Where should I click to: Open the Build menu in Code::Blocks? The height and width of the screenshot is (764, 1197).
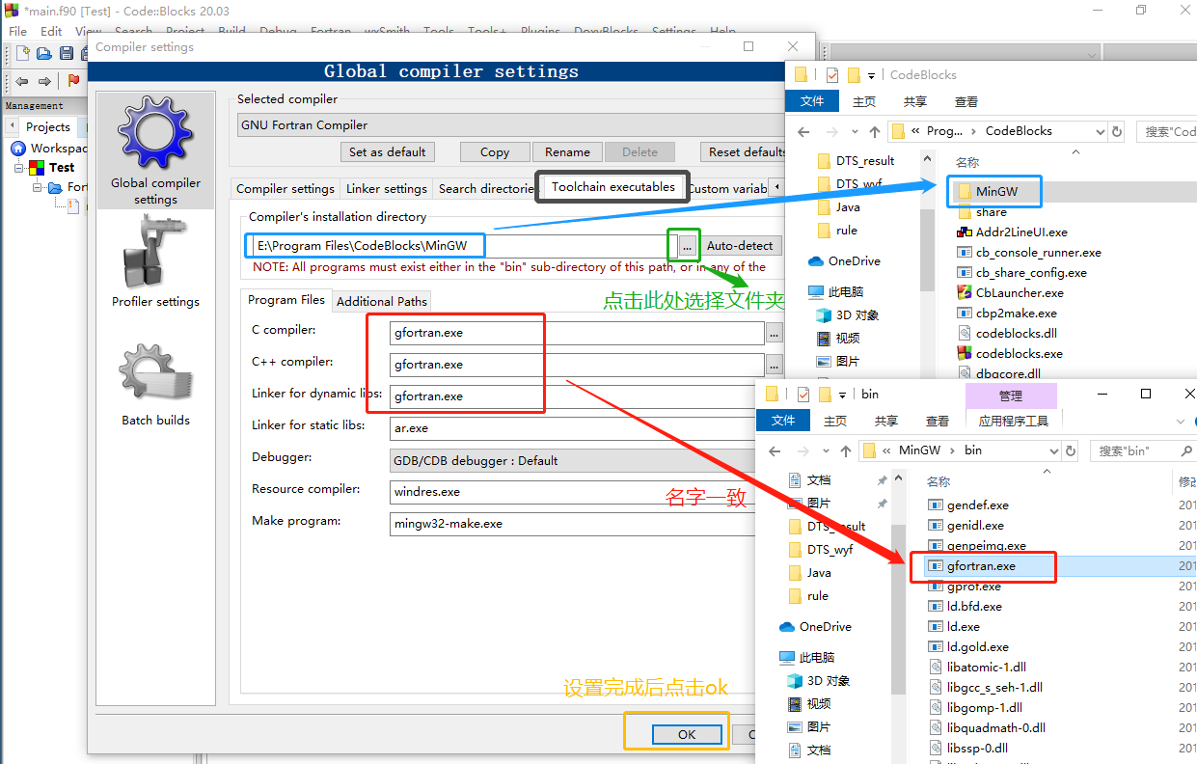click(231, 31)
